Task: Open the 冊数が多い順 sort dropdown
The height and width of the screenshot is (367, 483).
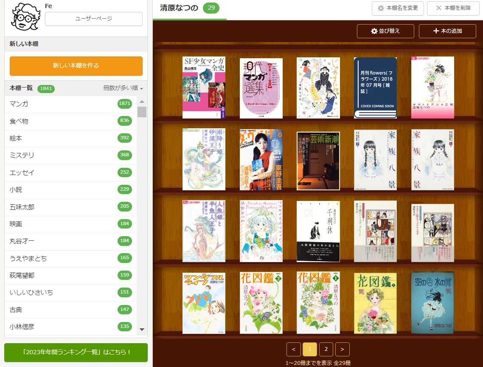Action: point(123,88)
